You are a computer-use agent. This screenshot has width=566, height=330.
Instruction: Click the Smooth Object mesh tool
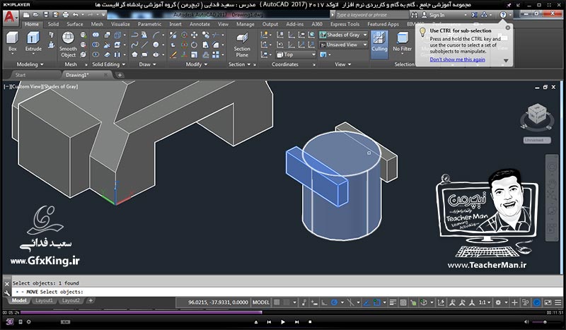tap(68, 45)
